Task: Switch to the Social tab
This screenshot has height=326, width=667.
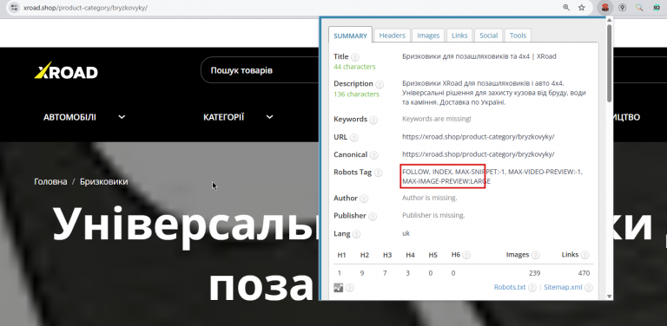Action: 488,36
